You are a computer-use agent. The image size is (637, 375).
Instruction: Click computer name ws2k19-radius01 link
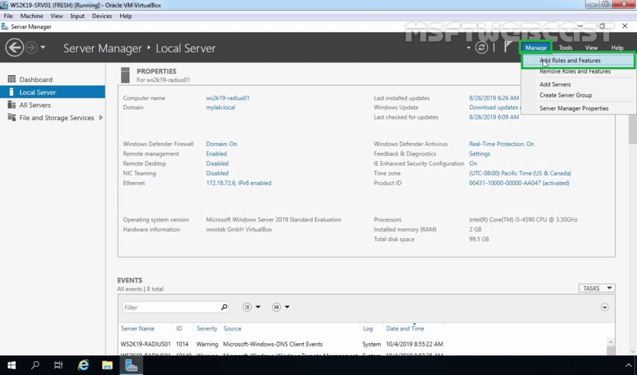point(228,98)
